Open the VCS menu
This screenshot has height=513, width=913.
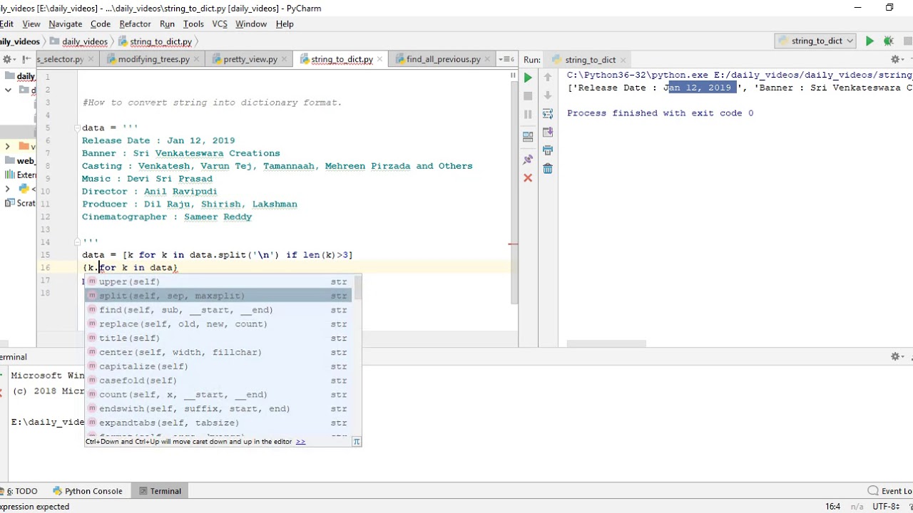pyautogui.click(x=220, y=24)
